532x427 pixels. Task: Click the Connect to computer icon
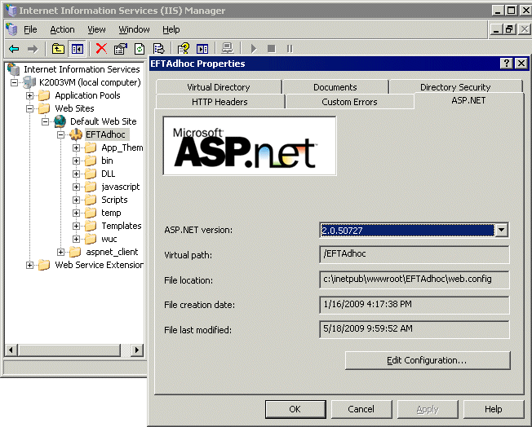click(x=227, y=48)
